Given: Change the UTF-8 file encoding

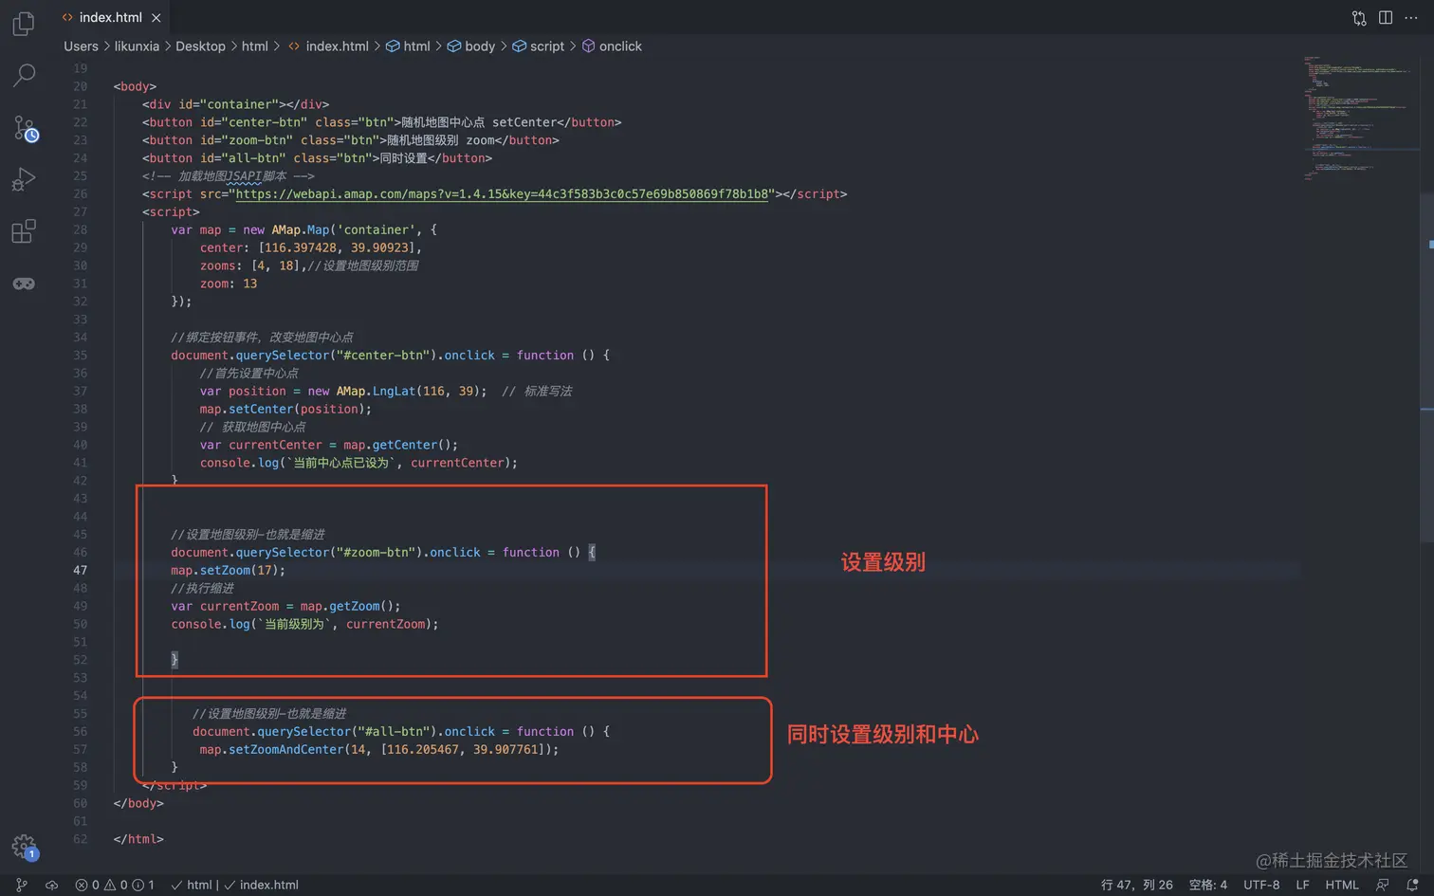Looking at the screenshot, I should 1261,885.
